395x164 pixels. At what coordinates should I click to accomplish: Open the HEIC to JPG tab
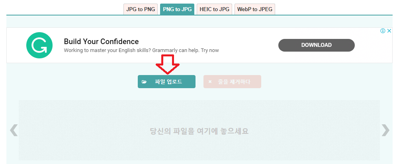coord(214,9)
